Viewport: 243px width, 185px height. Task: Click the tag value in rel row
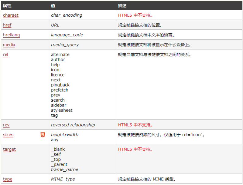click(54, 115)
